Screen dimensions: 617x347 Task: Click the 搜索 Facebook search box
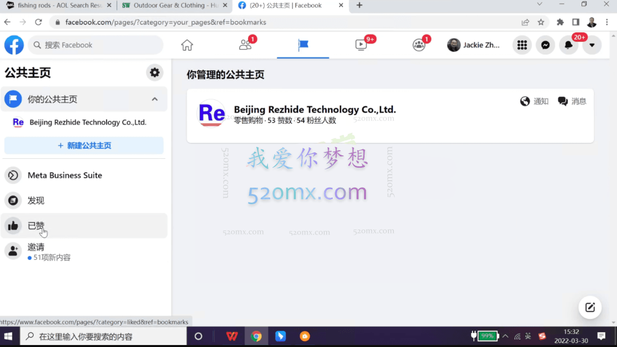[96, 45]
